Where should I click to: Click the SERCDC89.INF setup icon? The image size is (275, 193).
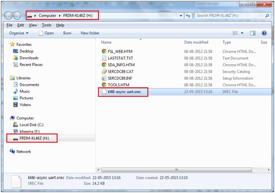click(x=104, y=78)
